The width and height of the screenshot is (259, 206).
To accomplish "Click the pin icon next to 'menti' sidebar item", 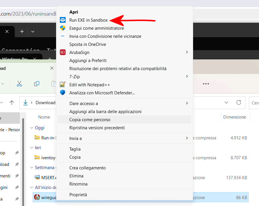I will 17,176.
